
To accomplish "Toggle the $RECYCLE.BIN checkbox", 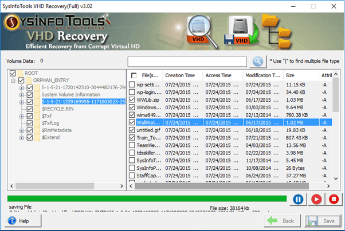I will [x=30, y=109].
